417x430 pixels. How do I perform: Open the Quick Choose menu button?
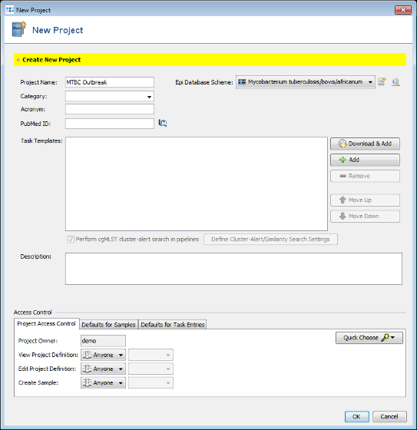click(x=369, y=338)
